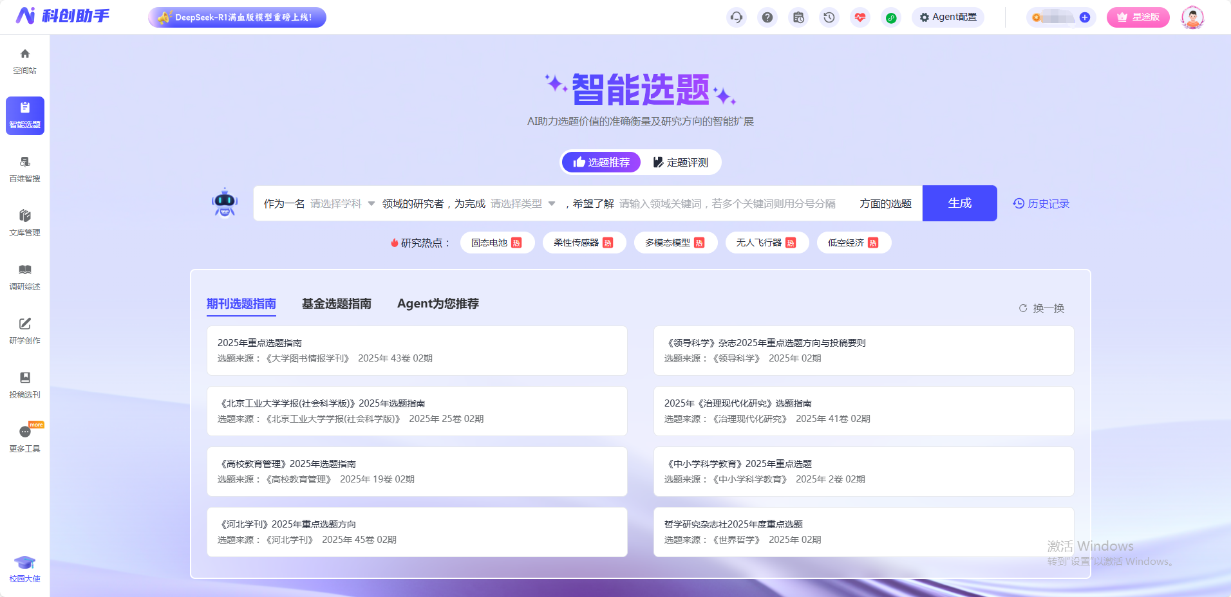This screenshot has width=1231, height=597.
Task: Choose the 多模态模型 hot topic tag
Action: click(x=675, y=243)
